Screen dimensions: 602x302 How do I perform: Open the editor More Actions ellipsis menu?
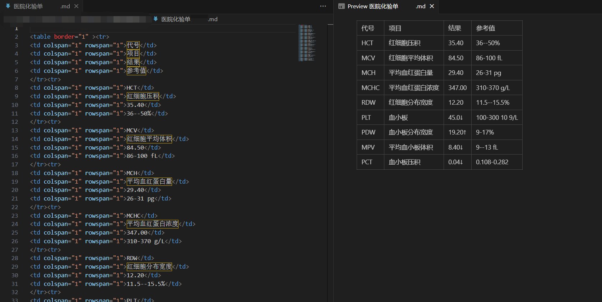(323, 6)
